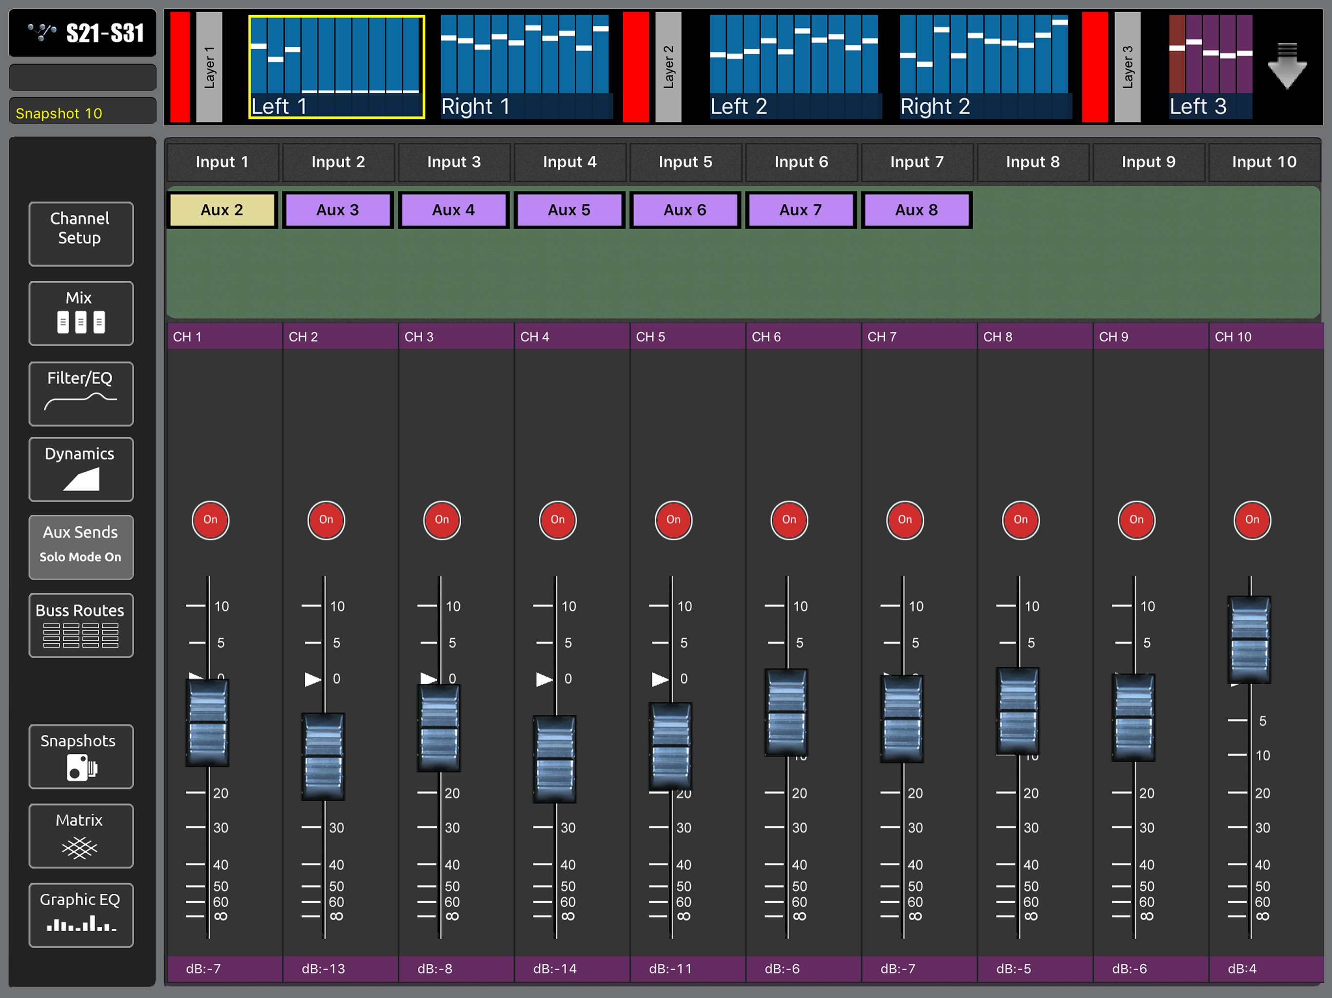Screen dimensions: 1332x998
Task: Open the Filter/EQ panel
Action: (x=81, y=393)
